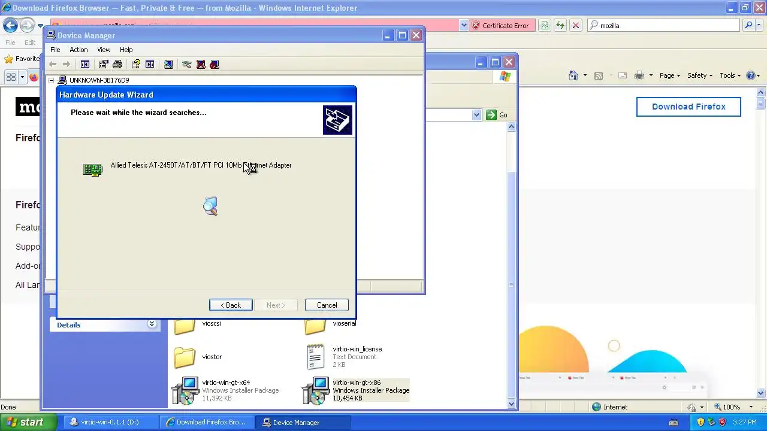Screen dimensions: 767x431
Task: Cancel the Hardware Update Wizard
Action: click(327, 305)
